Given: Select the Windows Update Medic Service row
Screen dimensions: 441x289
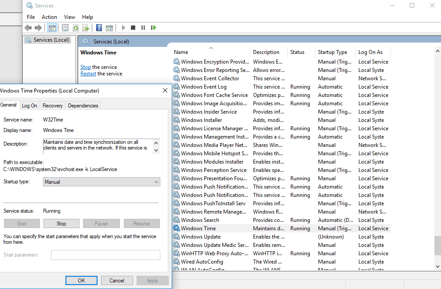Looking at the screenshot, I should (x=281, y=245).
